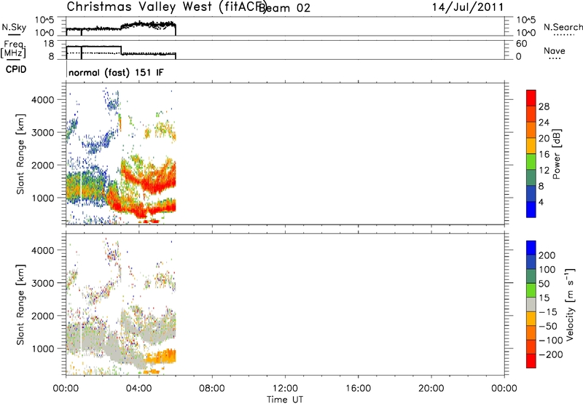Image resolution: width=583 pixels, height=404 pixels.
Task: Select the "Beam 02" label
Action: [x=284, y=8]
